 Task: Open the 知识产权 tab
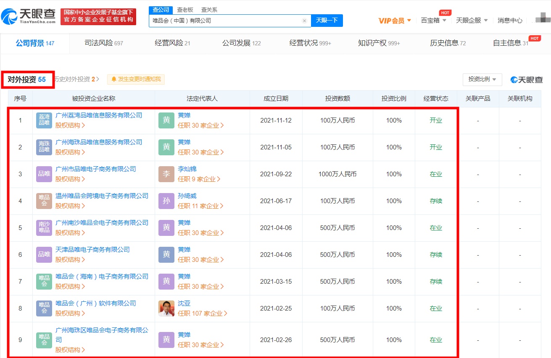[379, 43]
